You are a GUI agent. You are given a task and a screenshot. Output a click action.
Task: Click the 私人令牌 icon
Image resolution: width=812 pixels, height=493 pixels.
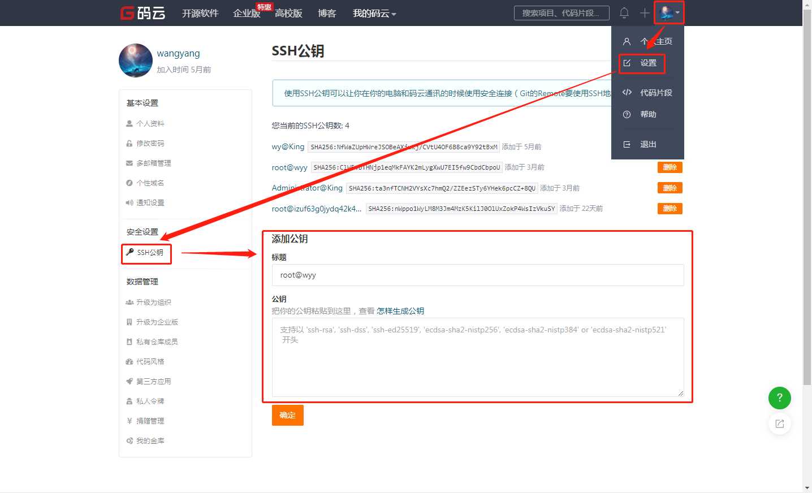pos(129,401)
